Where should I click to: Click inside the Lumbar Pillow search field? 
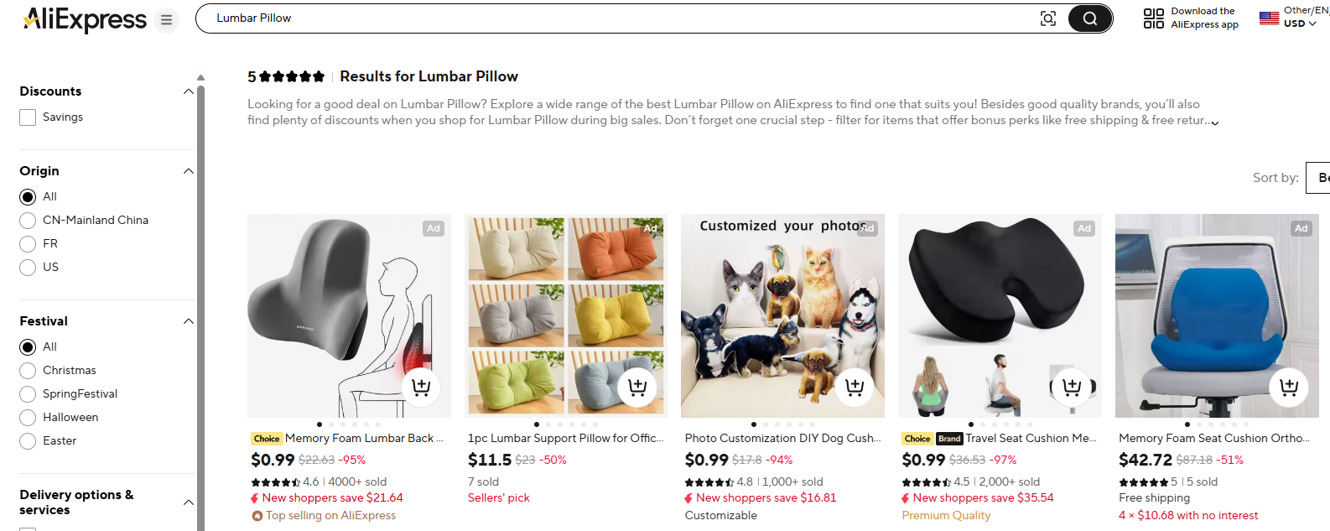pyautogui.click(x=419, y=18)
